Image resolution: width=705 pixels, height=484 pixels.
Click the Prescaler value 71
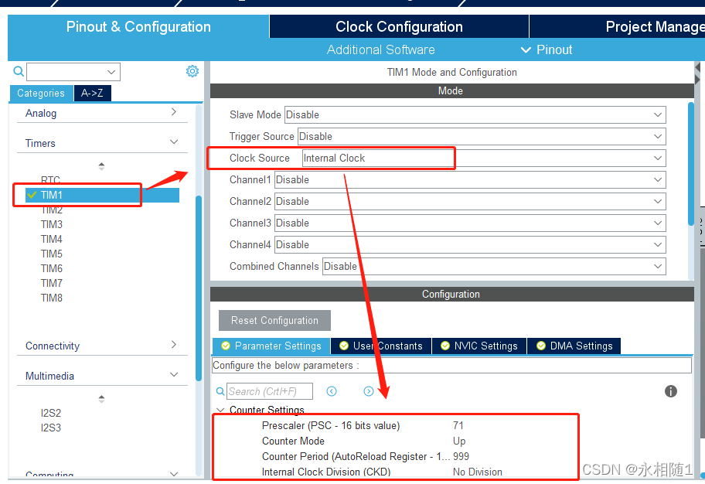(458, 425)
